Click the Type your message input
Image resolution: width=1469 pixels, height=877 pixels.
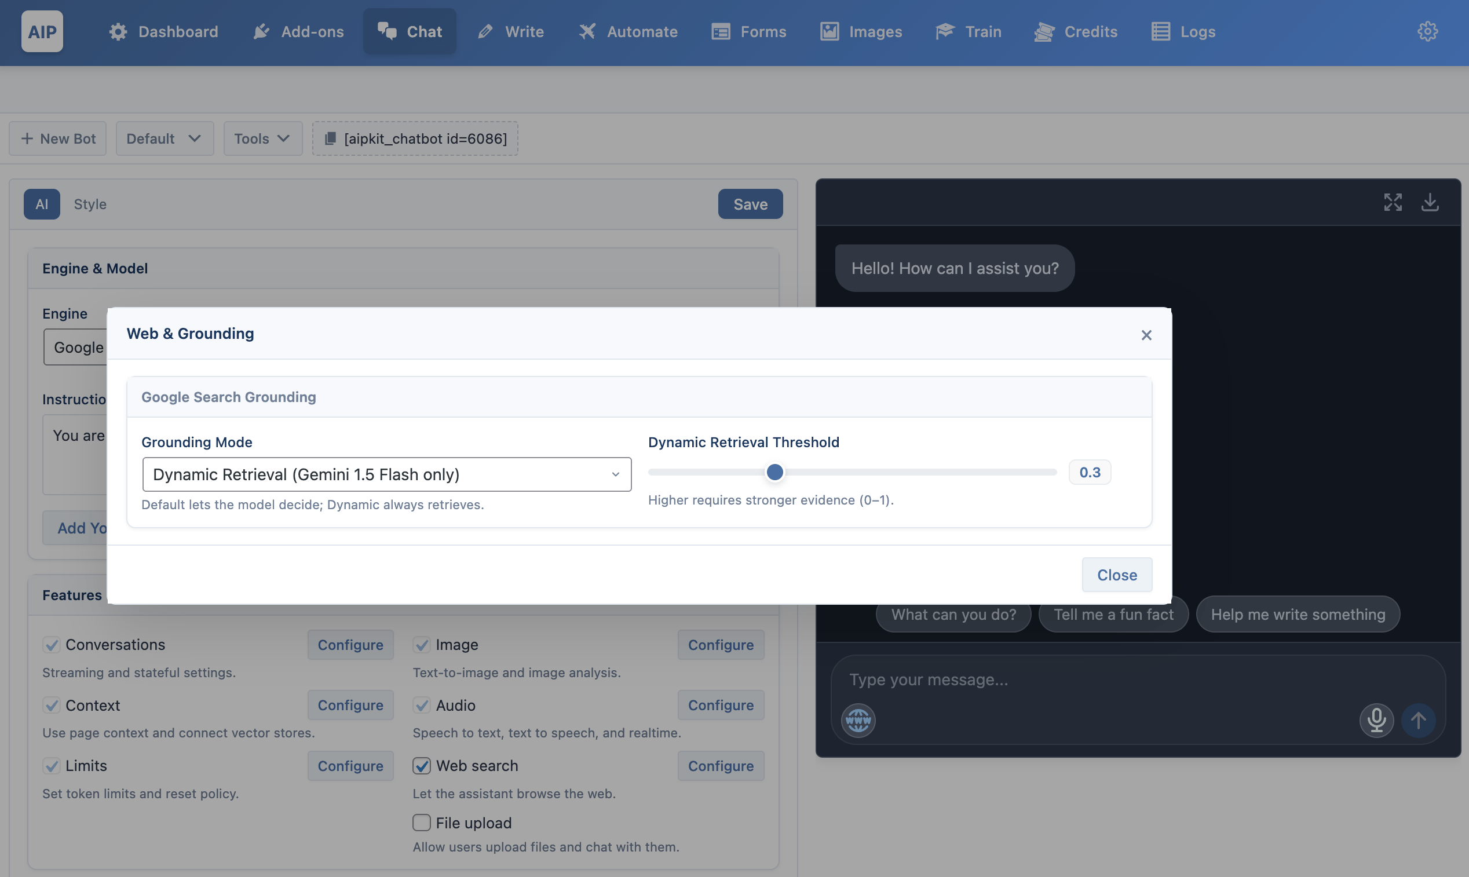click(x=1138, y=679)
